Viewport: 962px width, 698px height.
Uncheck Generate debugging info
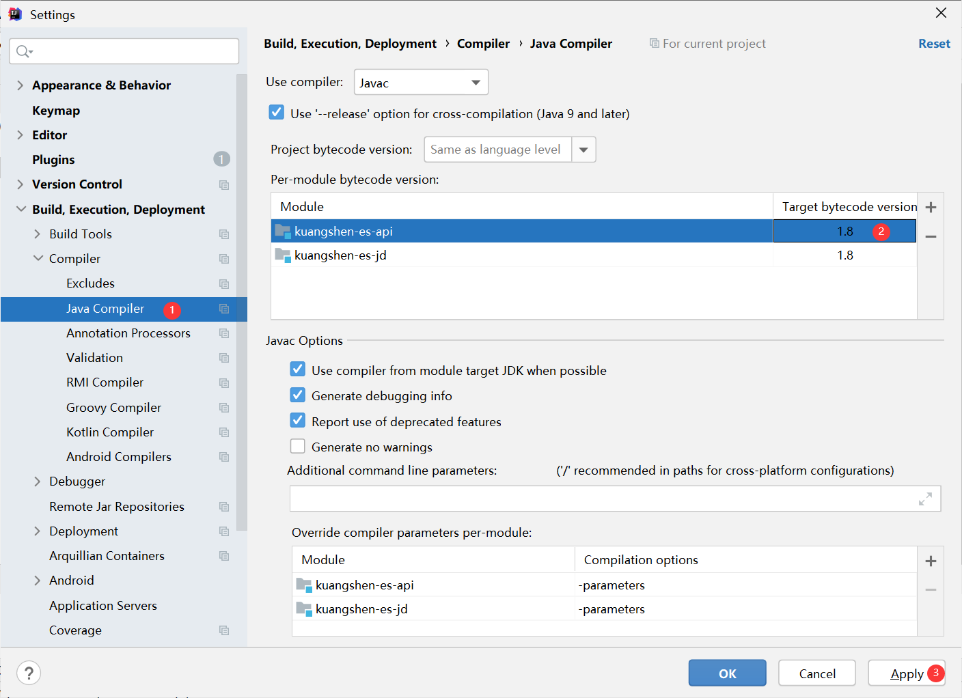[x=298, y=395]
